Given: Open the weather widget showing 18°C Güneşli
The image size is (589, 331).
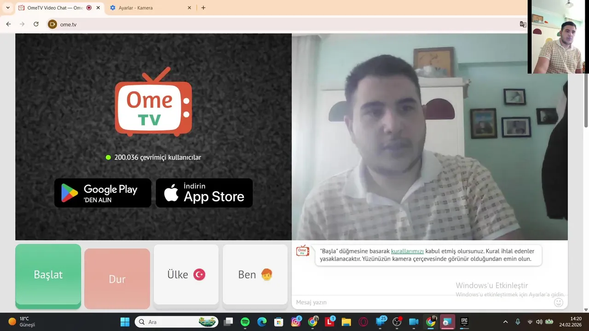Looking at the screenshot, I should 22,322.
